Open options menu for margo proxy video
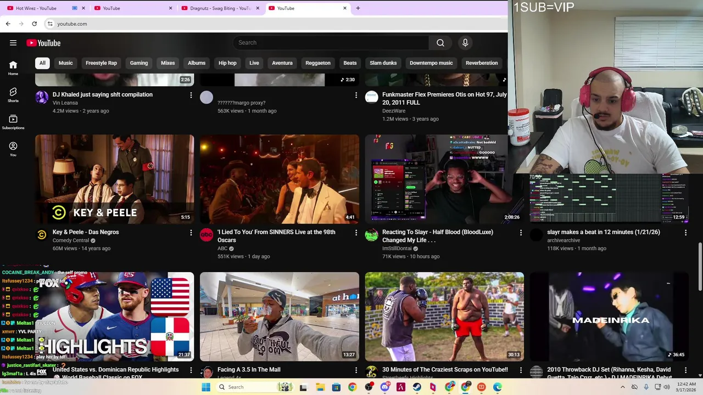The image size is (703, 395). [x=356, y=95]
